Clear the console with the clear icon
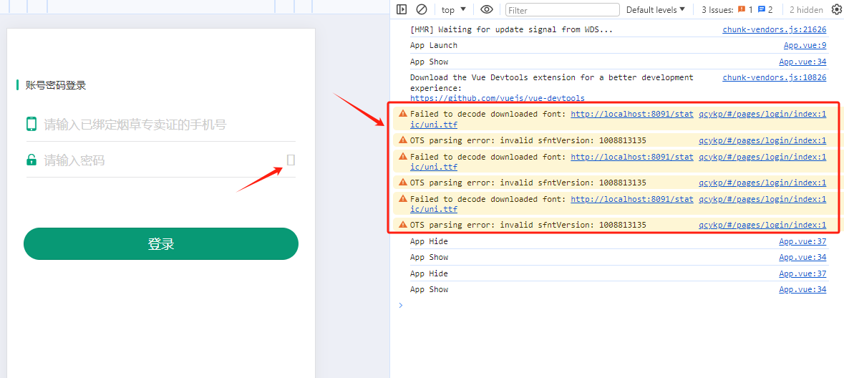Screen dimensions: 844x378 (422, 9)
